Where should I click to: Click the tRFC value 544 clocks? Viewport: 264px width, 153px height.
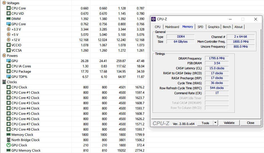pyautogui.click(x=217, y=88)
